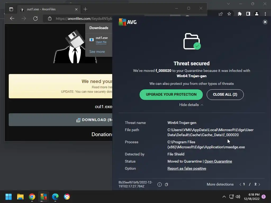Open notification badge on taskbar
The width and height of the screenshot is (271, 203).
coord(264,197)
